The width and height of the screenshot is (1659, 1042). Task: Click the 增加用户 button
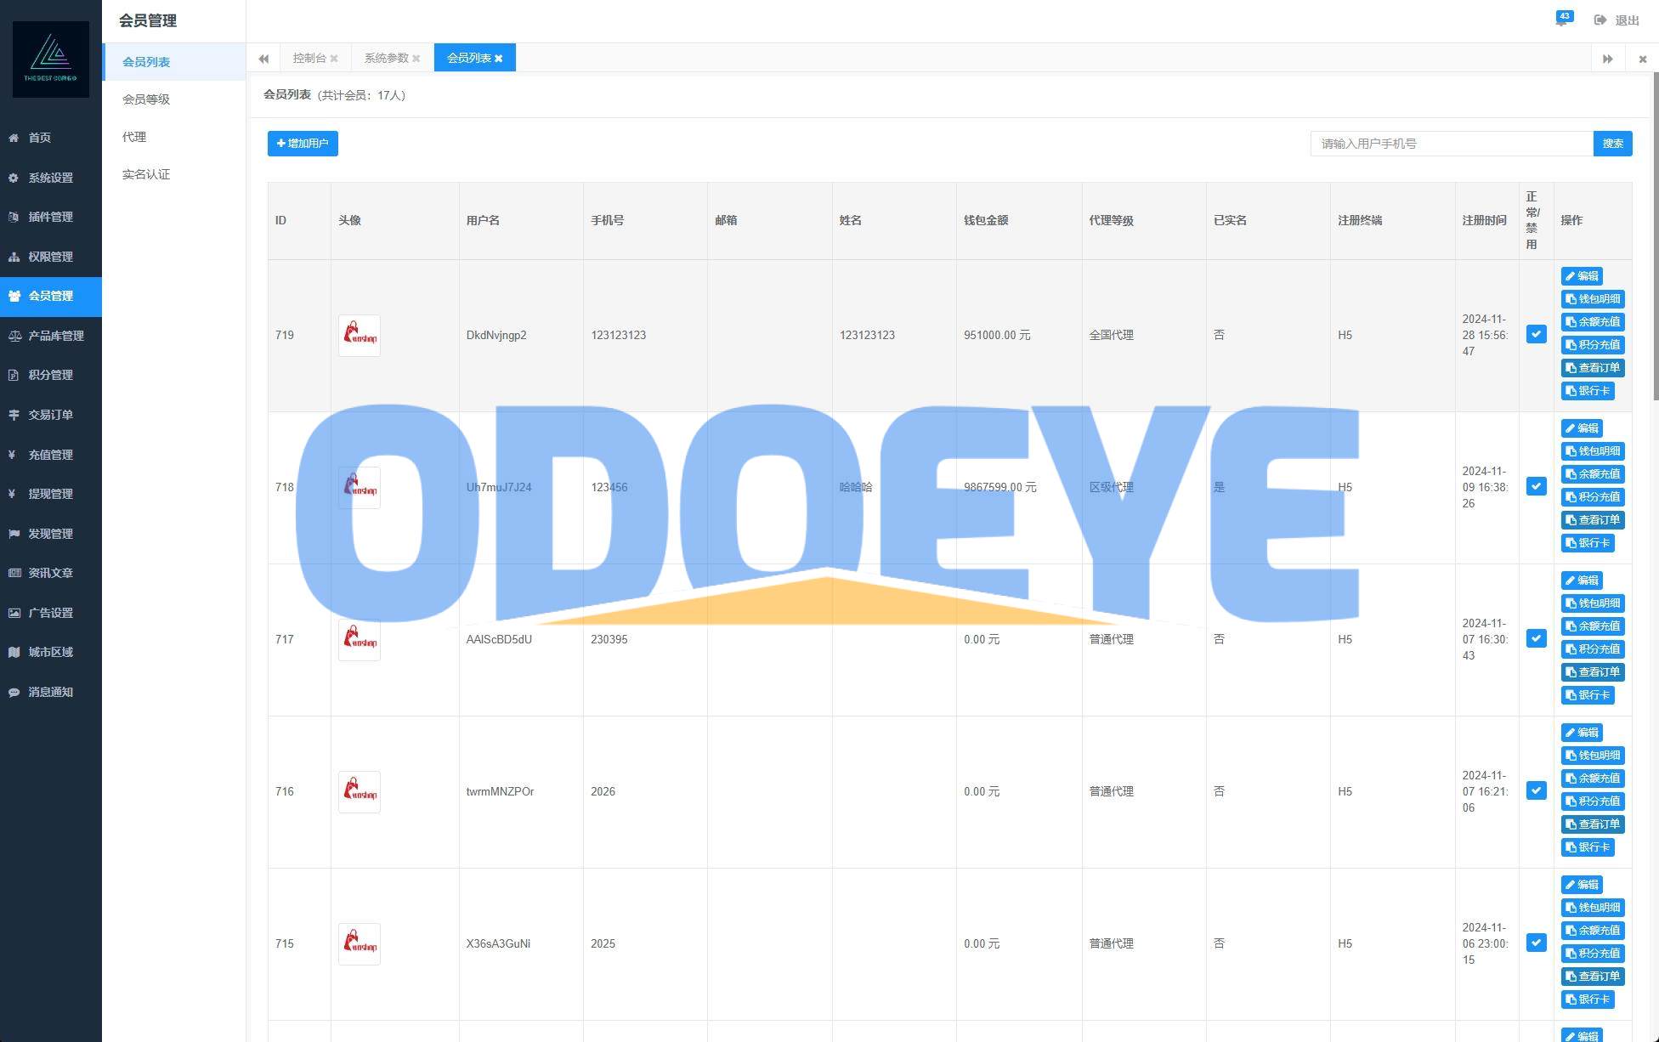(x=303, y=144)
